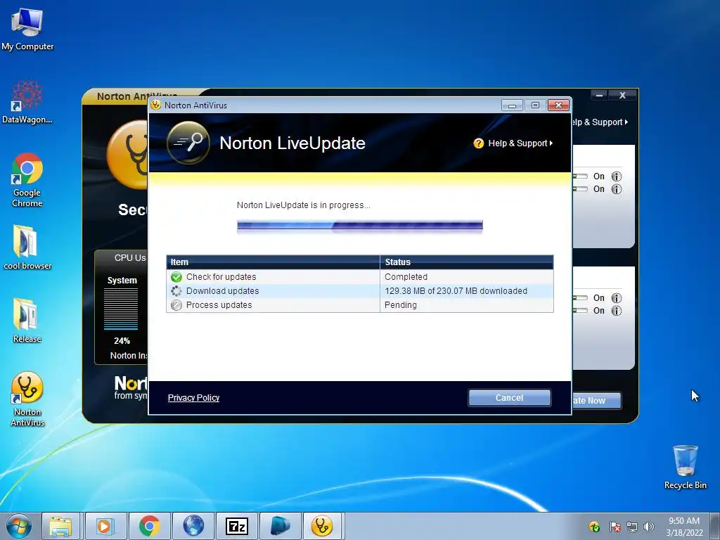The width and height of the screenshot is (720, 540).
Task: Minimize the Norton LiveUpdate dialog
Action: click(x=512, y=105)
